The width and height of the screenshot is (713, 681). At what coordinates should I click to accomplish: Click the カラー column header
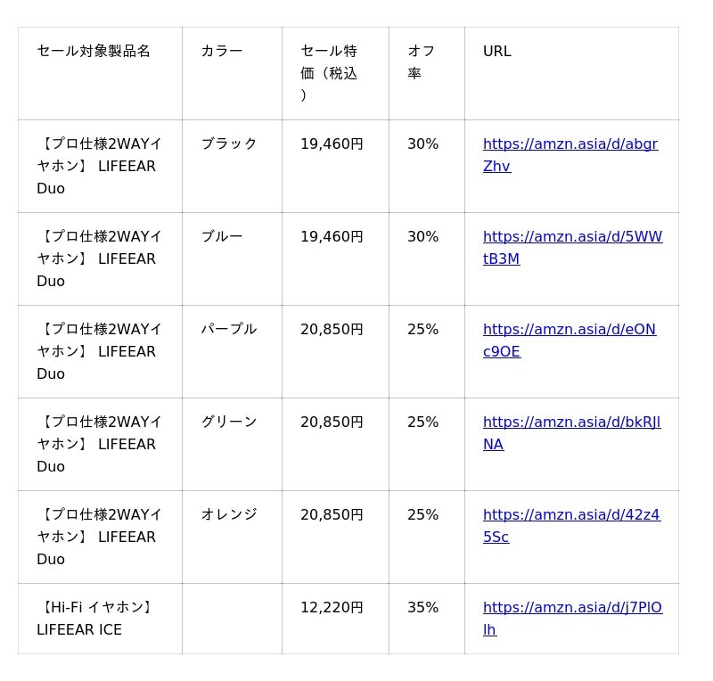(x=222, y=51)
